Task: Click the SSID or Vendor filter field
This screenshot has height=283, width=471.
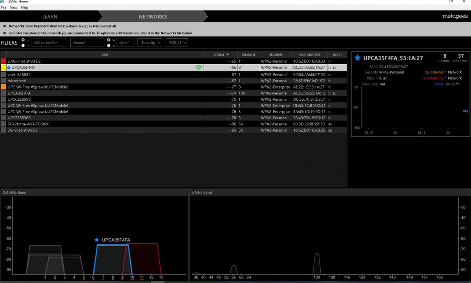Action: (x=49, y=43)
